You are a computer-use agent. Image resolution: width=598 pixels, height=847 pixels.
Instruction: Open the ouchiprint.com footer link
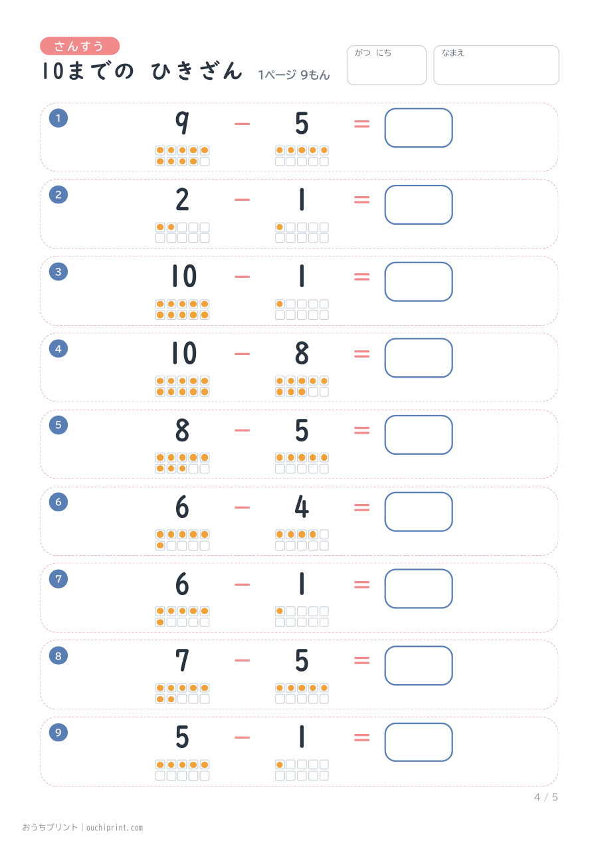(x=114, y=828)
